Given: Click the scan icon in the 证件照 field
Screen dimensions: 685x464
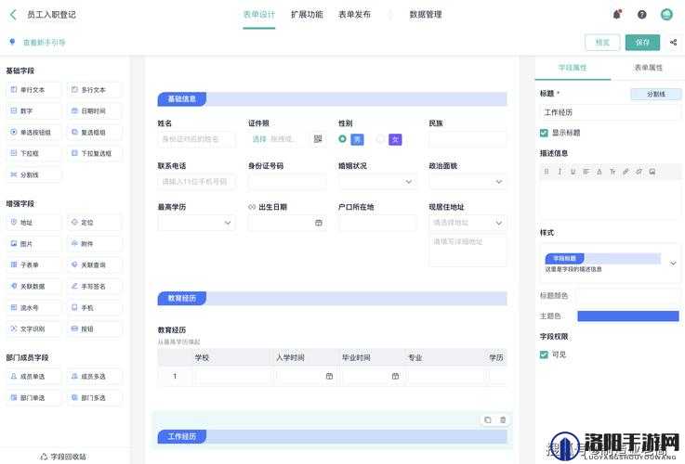Looking at the screenshot, I should click(318, 139).
